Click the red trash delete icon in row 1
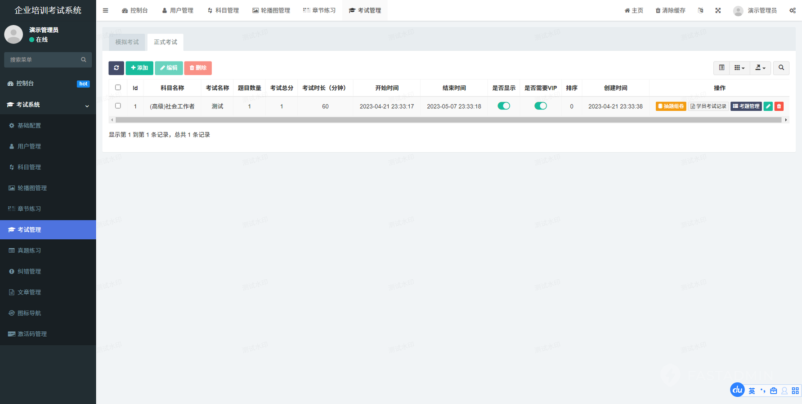Screen dimensions: 802x404 pos(779,106)
